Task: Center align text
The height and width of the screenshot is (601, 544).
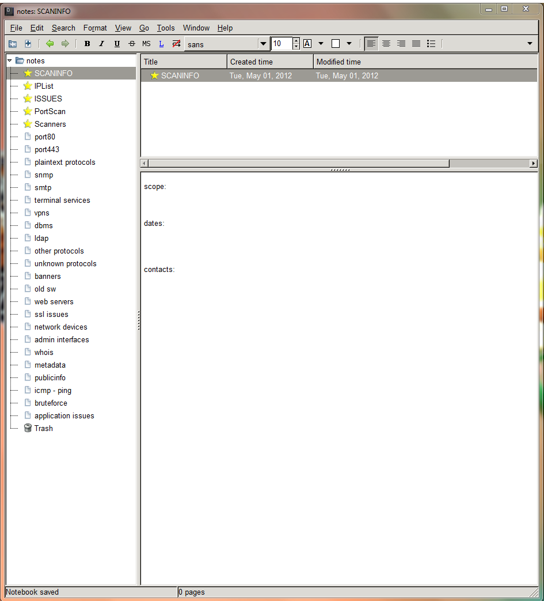Action: click(x=386, y=44)
